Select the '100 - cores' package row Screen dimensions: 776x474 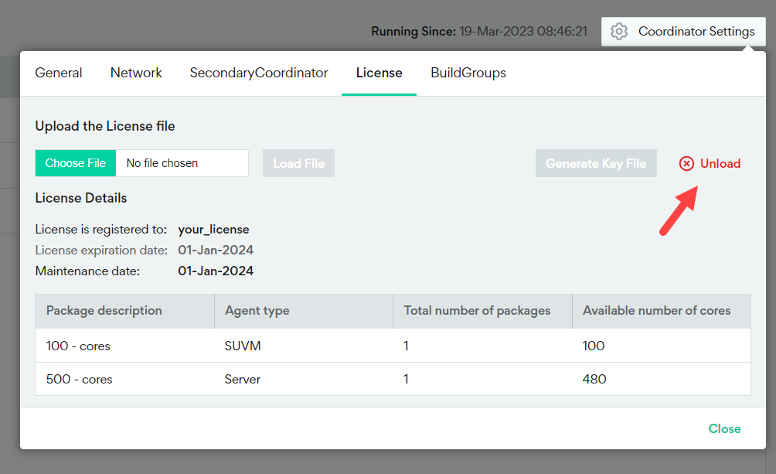click(x=79, y=346)
